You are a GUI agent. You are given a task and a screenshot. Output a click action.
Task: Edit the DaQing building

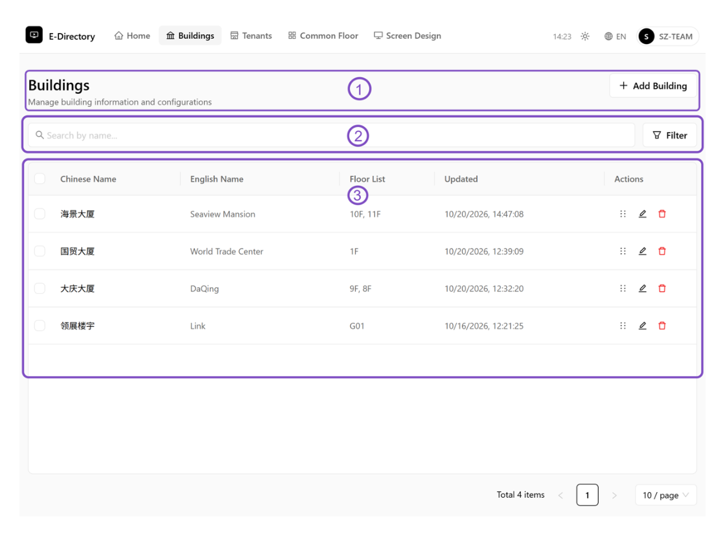(642, 288)
